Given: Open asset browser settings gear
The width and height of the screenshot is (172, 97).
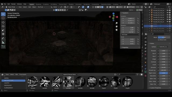Looking at the screenshot, I should tap(142, 74).
